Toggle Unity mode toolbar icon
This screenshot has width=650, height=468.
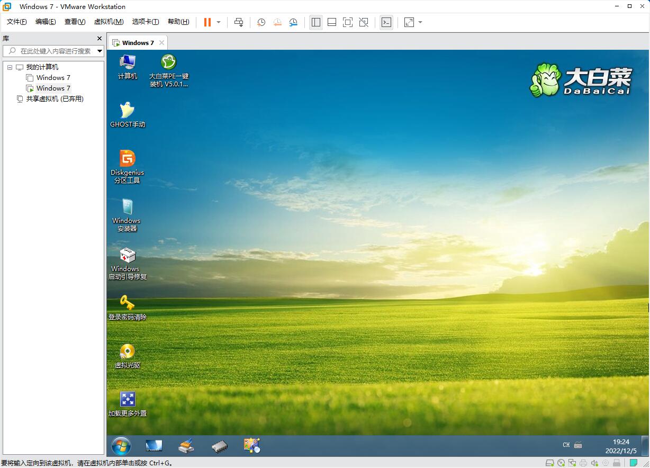(x=364, y=22)
